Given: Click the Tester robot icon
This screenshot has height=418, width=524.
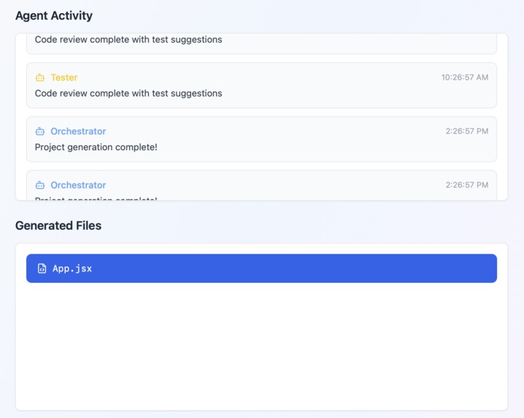Looking at the screenshot, I should [40, 77].
